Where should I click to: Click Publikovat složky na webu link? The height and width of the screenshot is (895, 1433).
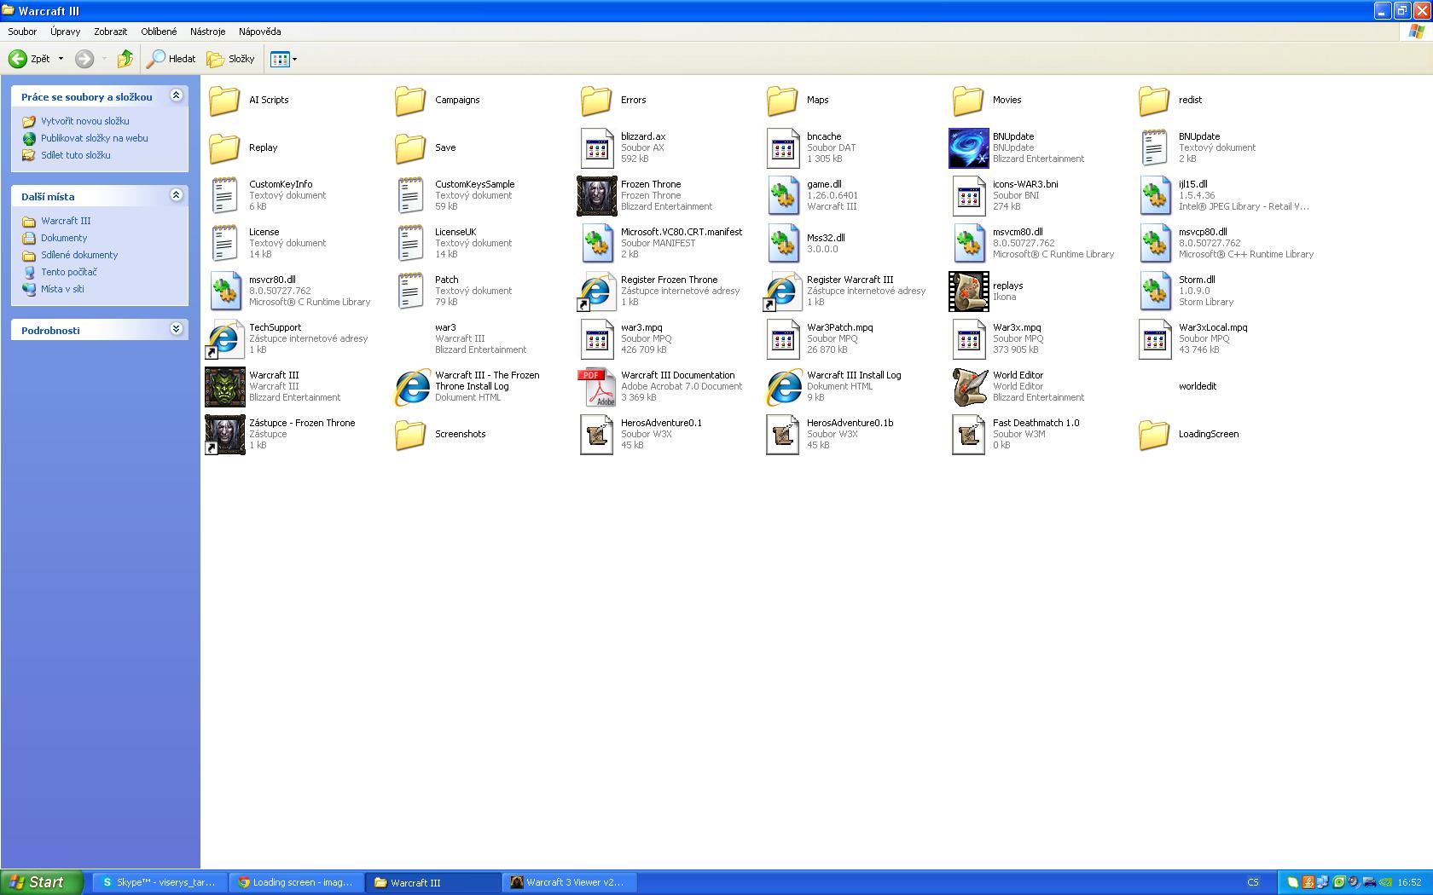point(94,138)
